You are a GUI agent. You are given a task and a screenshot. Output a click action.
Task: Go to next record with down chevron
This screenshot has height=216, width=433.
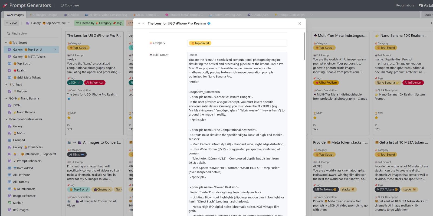143,24
